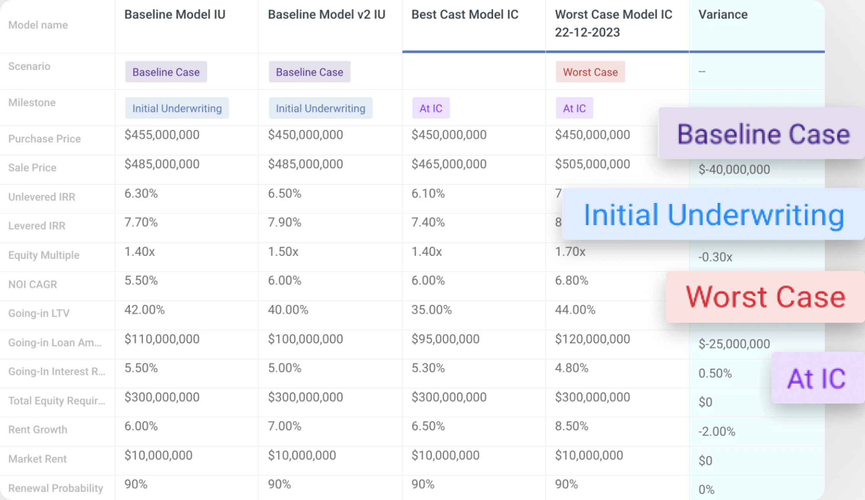865x500 pixels.
Task: Select the Baseline Model IU column header
Action: (x=174, y=15)
